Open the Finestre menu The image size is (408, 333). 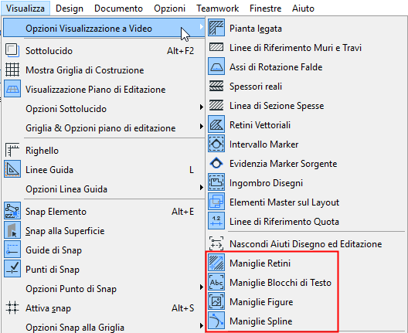pos(265,8)
